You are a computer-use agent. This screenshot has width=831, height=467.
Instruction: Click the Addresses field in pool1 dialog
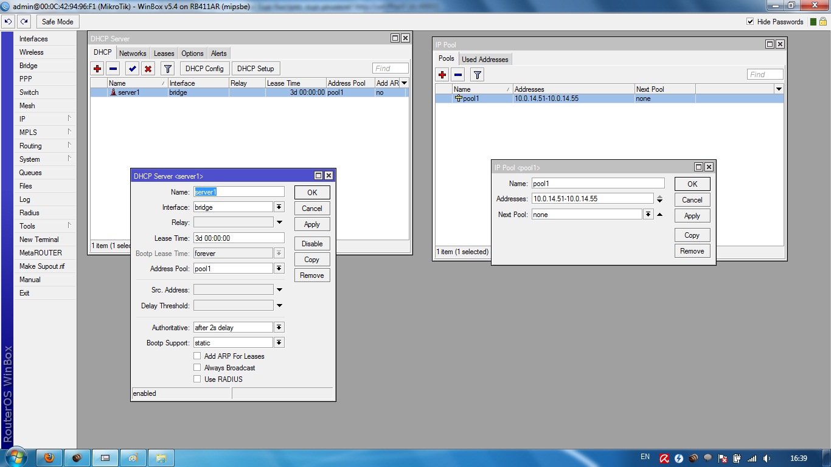point(593,199)
